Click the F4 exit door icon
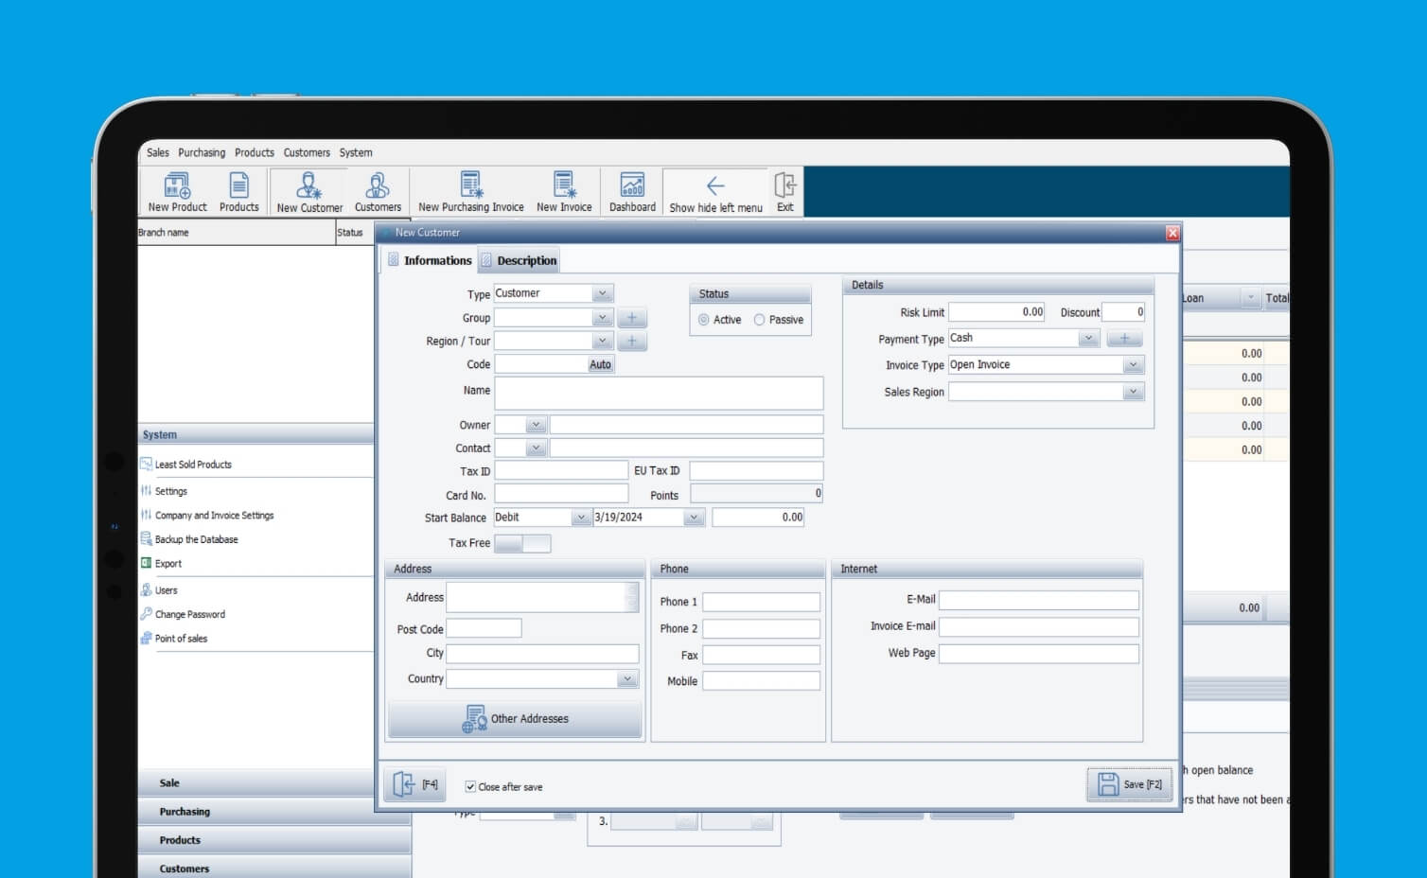Image resolution: width=1427 pixels, height=878 pixels. pyautogui.click(x=414, y=784)
